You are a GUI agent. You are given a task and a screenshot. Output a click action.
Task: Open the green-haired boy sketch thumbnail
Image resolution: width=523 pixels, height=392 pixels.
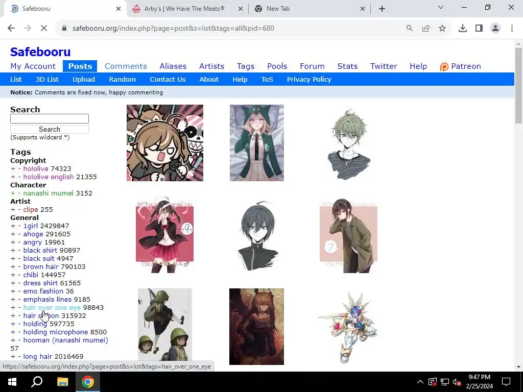point(348,144)
